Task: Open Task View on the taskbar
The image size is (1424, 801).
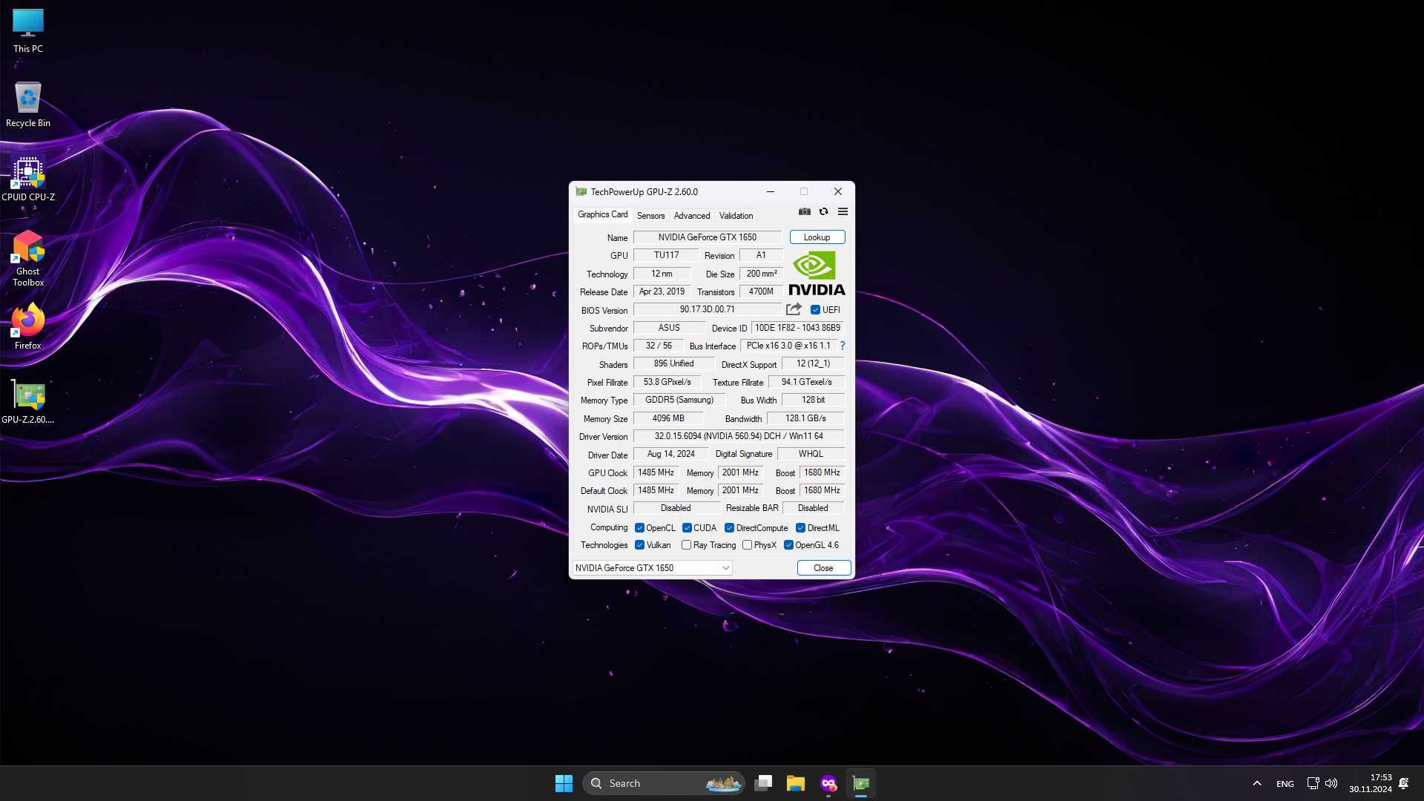Action: pyautogui.click(x=763, y=783)
